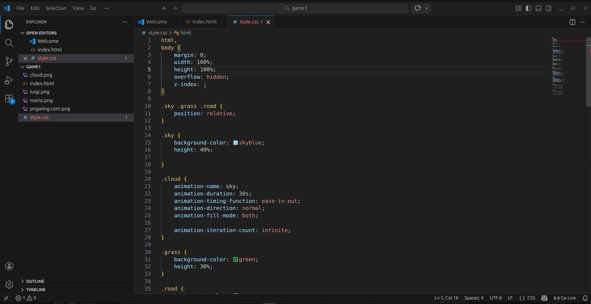Image resolution: width=591 pixels, height=304 pixels.
Task: Click the VS Code logo icon
Action: (7, 8)
